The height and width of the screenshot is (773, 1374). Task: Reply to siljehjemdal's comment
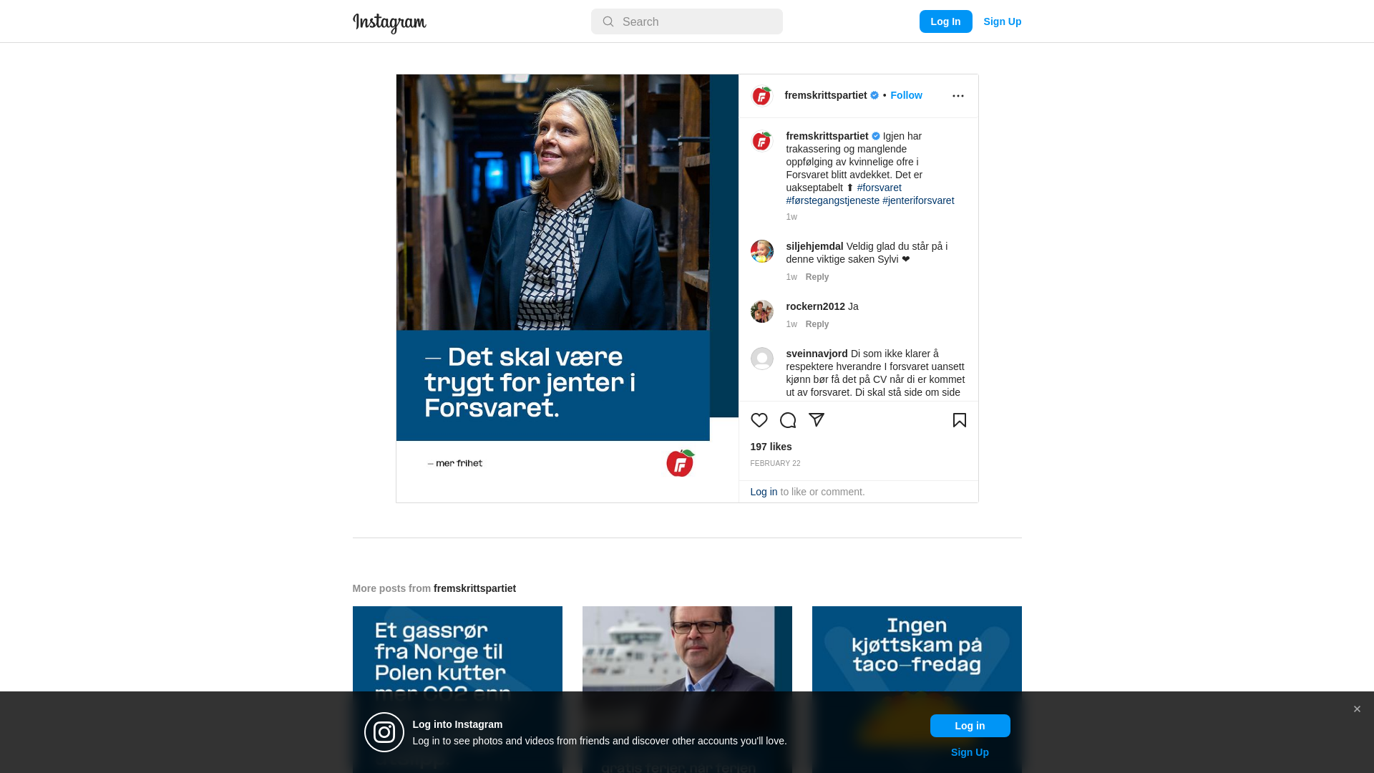(x=817, y=277)
